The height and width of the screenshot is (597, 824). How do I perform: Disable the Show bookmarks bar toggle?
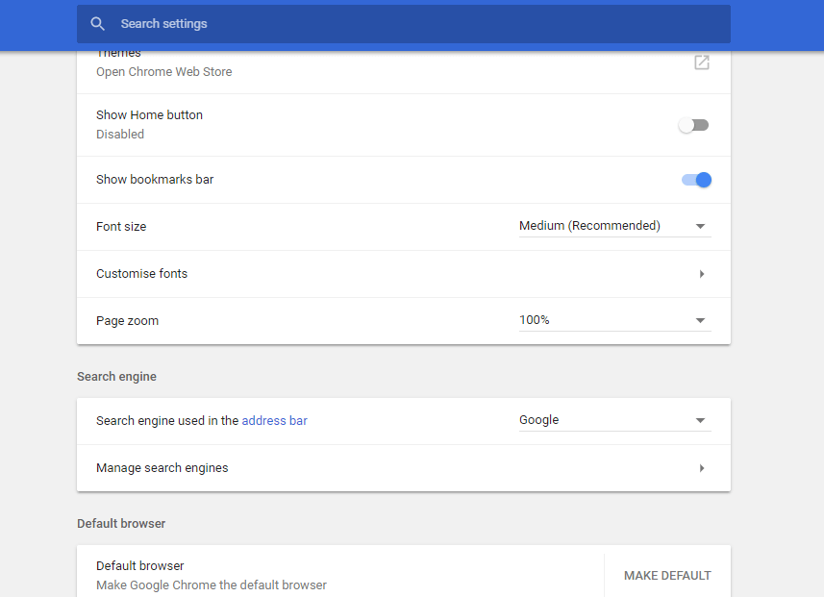pos(696,180)
